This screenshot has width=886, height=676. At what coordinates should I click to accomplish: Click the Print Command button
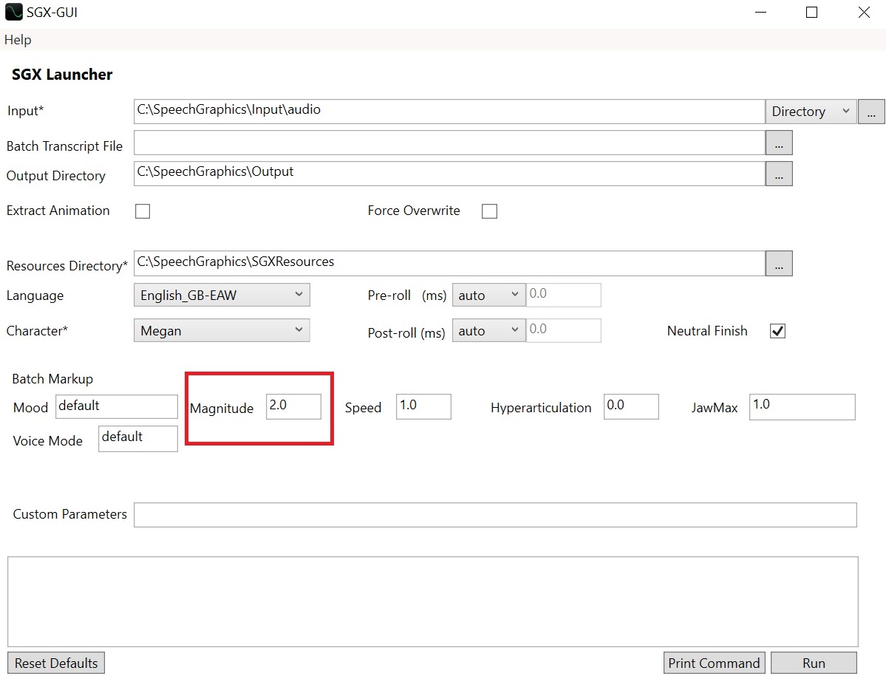[x=714, y=663]
